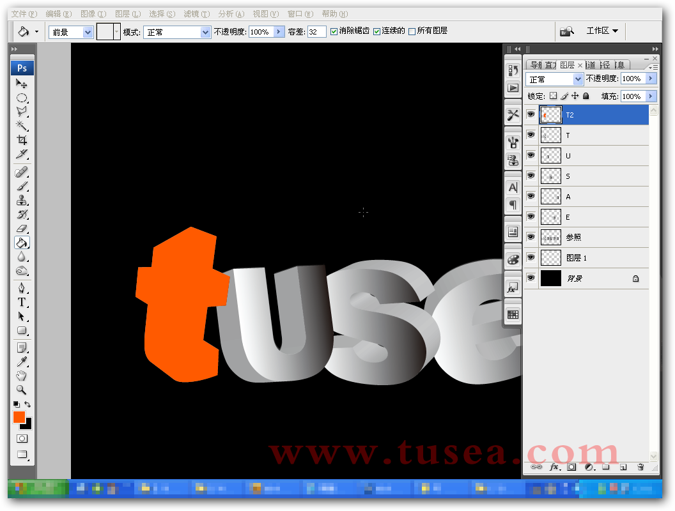Image resolution: width=675 pixels, height=511 pixels.
Task: Open the Actions panel icon
Action: coord(513,88)
